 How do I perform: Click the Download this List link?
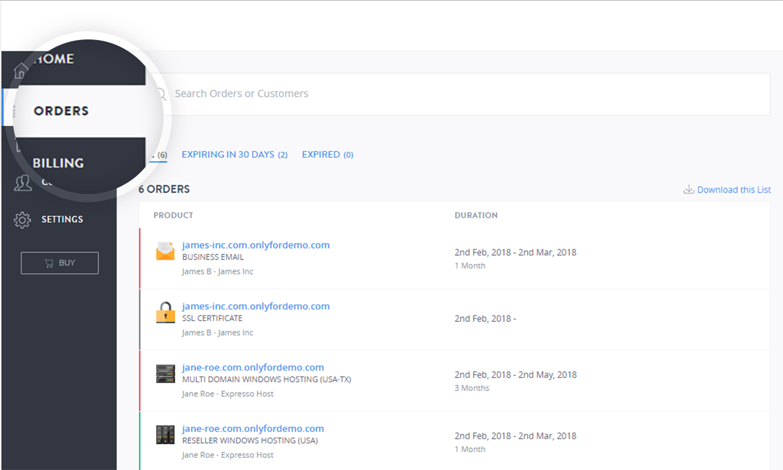733,190
